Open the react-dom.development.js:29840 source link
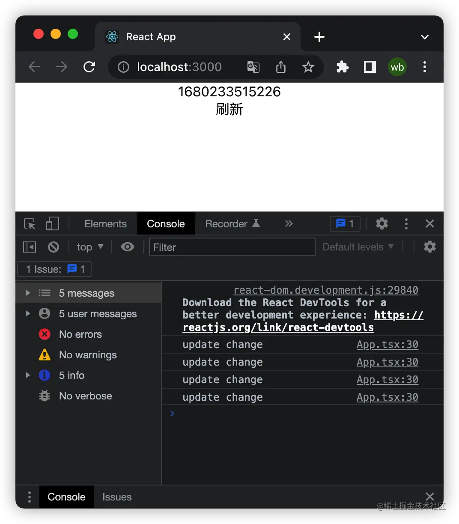 point(326,290)
